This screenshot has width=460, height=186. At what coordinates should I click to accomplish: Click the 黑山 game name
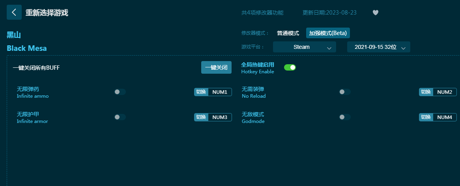click(14, 35)
